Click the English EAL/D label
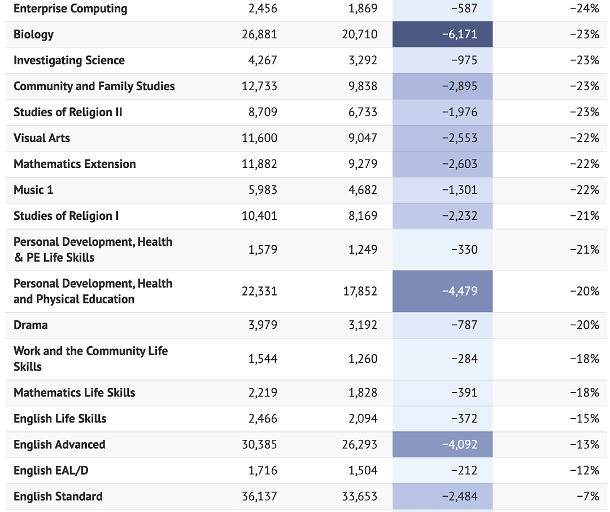610x512 pixels. coord(51,470)
